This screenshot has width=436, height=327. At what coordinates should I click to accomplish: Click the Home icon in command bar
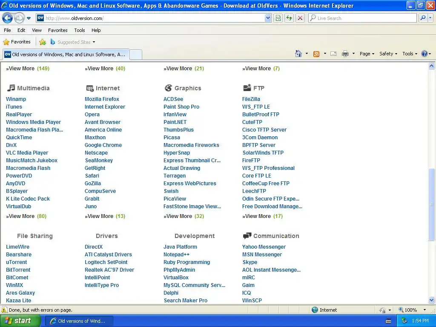pos(298,54)
